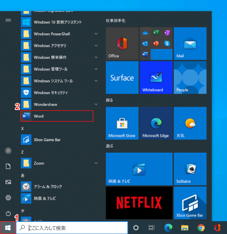
Task: Open the People tile
Action: coord(190,78)
